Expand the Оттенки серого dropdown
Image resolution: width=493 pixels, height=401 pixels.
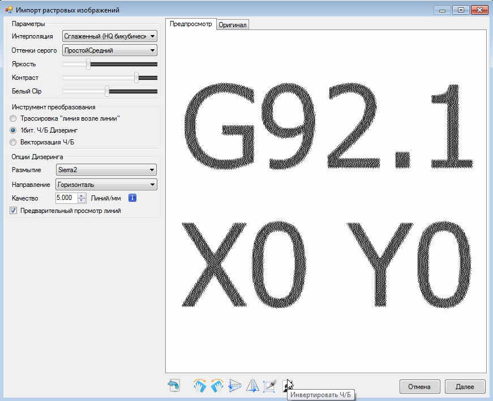pos(109,50)
